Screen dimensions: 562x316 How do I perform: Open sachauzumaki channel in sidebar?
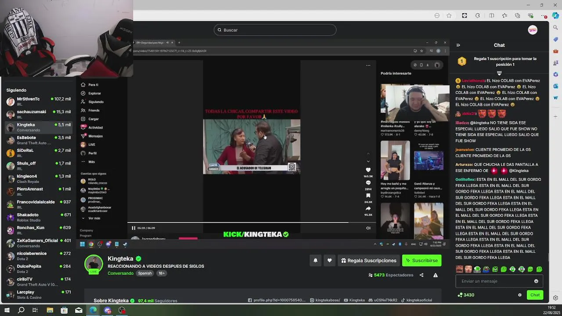click(x=38, y=114)
